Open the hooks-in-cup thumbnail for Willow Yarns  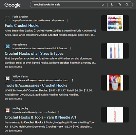[x=115, y=83]
